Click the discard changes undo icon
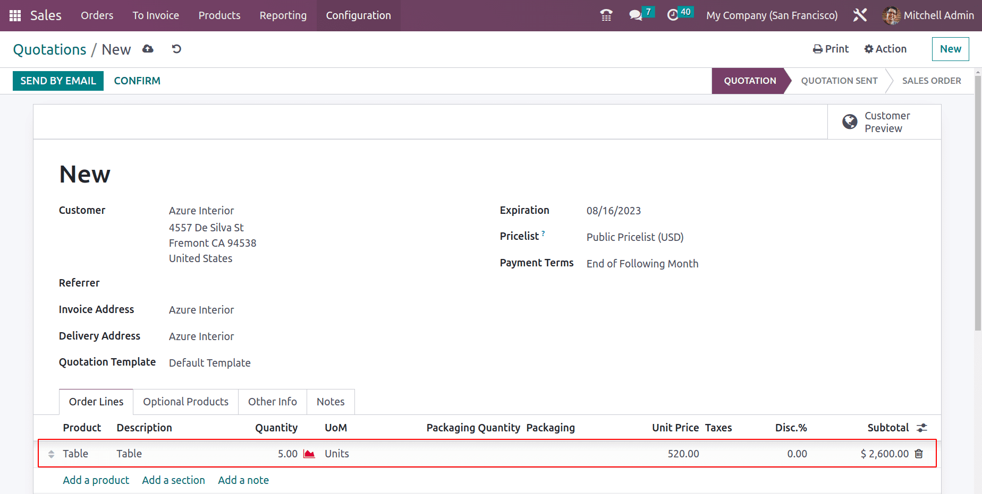This screenshot has height=494, width=982. [x=176, y=49]
